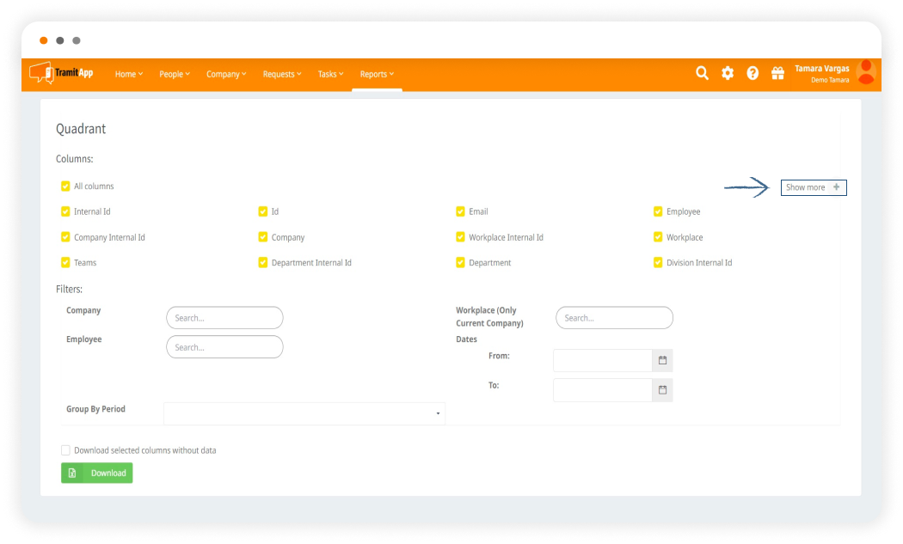Click the Workplace search input field

[614, 318]
